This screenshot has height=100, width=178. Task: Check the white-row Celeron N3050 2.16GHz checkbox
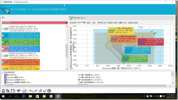point(3,55)
